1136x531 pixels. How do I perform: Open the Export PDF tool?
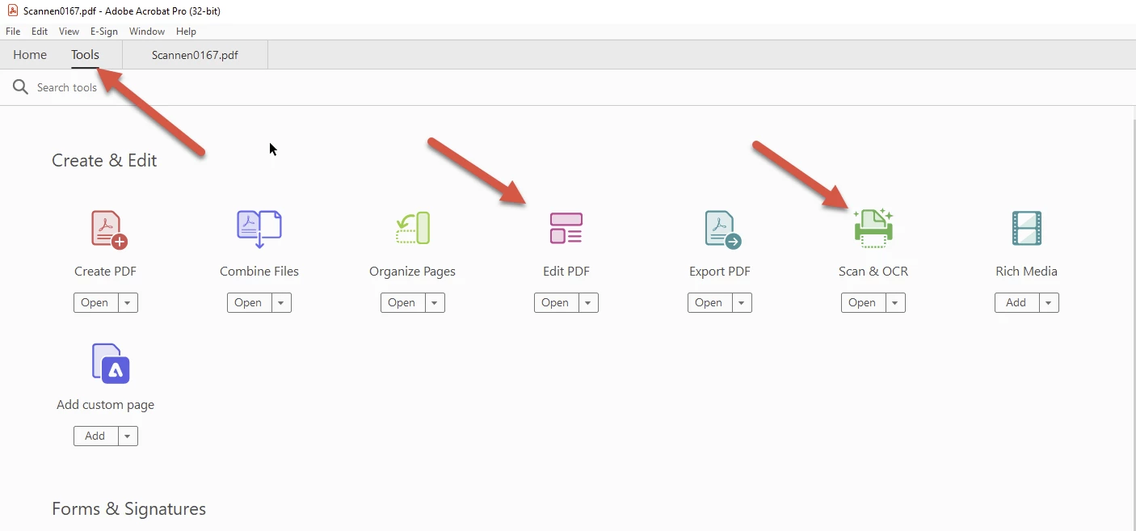coord(709,302)
